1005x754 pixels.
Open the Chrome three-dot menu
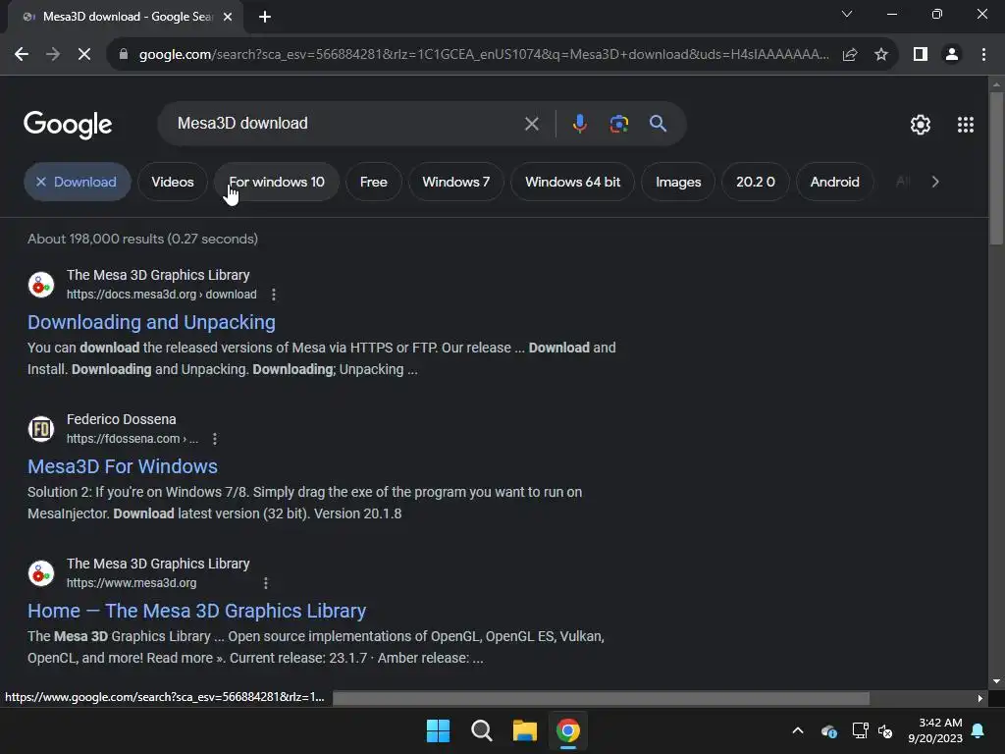tap(983, 55)
